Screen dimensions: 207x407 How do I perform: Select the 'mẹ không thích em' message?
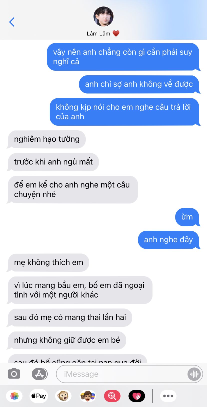tap(48, 262)
